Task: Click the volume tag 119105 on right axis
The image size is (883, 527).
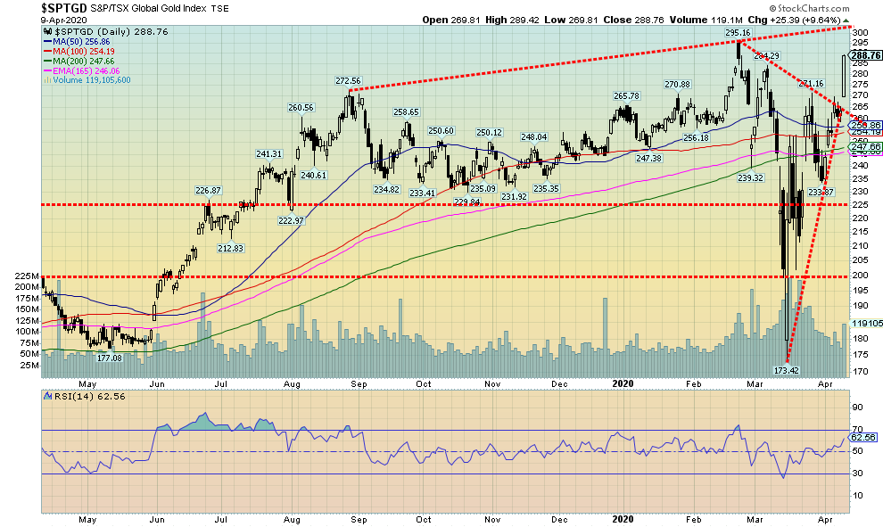Action: [x=864, y=324]
